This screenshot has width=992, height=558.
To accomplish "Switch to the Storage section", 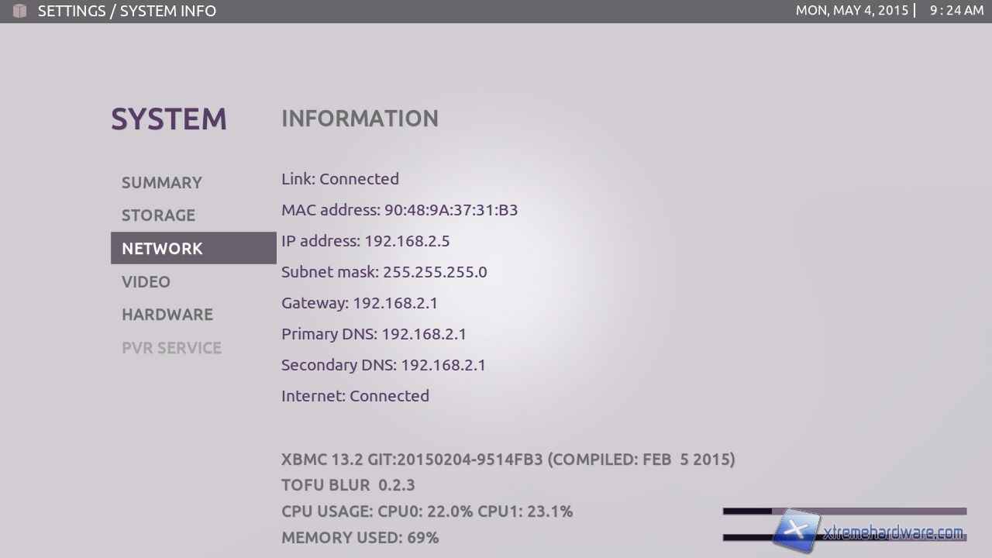I will pos(158,215).
